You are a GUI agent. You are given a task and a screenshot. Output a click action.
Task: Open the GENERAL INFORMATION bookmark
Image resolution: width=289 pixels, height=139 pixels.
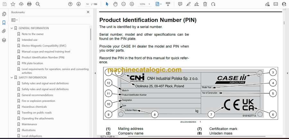click(x=34, y=28)
